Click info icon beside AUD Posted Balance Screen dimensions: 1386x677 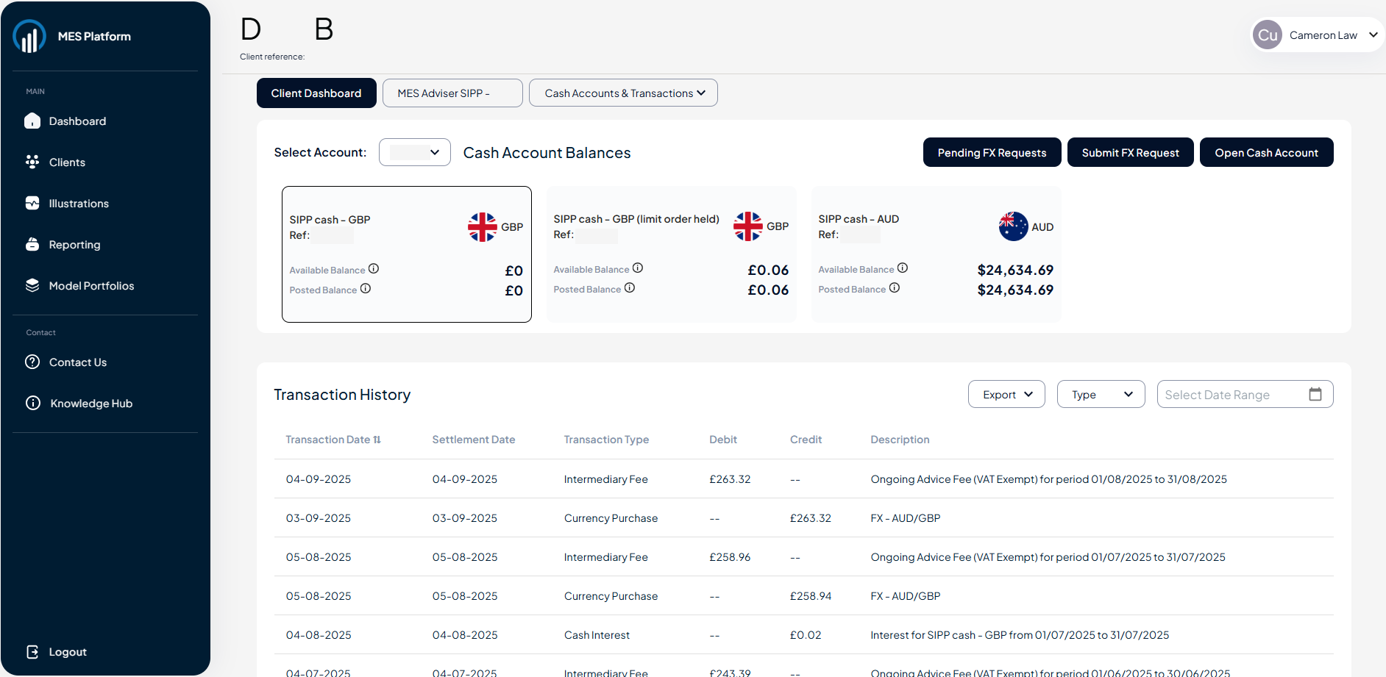[x=895, y=288]
